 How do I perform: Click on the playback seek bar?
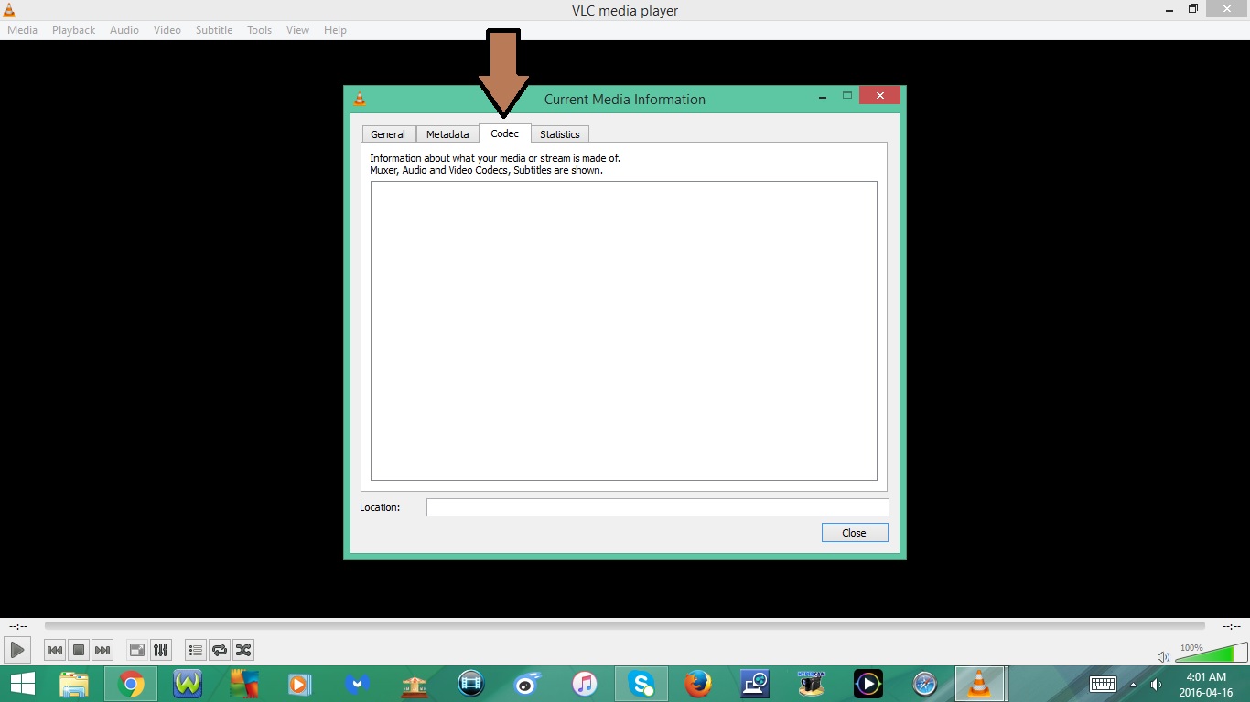pyautogui.click(x=624, y=626)
